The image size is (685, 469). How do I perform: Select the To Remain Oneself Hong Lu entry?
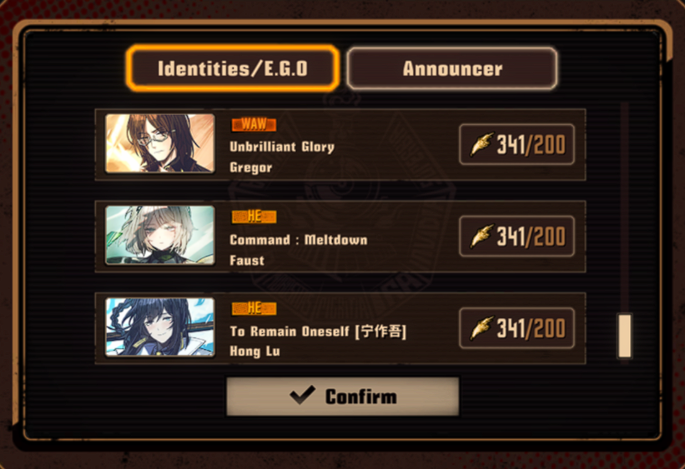coord(340,328)
